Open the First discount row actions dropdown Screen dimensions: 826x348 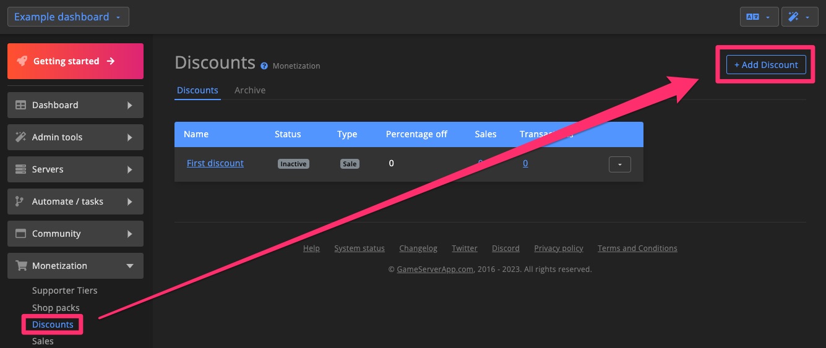point(620,164)
